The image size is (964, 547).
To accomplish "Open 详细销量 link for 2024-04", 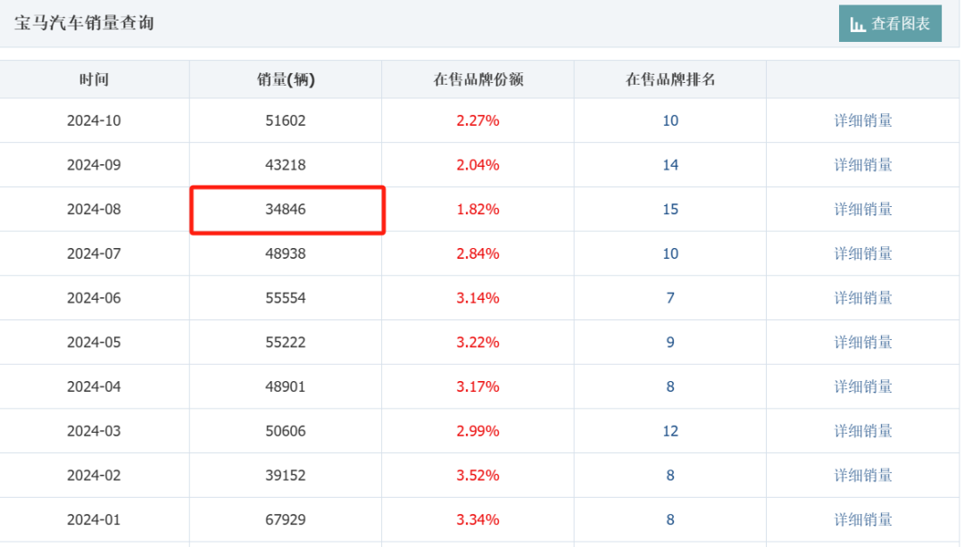I will [862, 386].
